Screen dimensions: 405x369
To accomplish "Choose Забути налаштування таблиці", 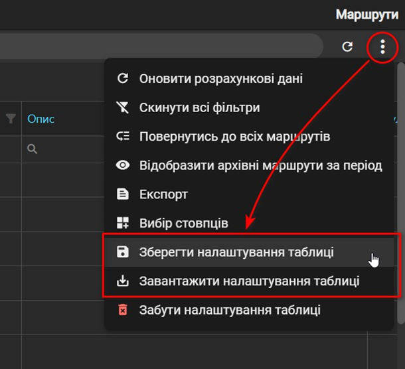I will [x=249, y=310].
